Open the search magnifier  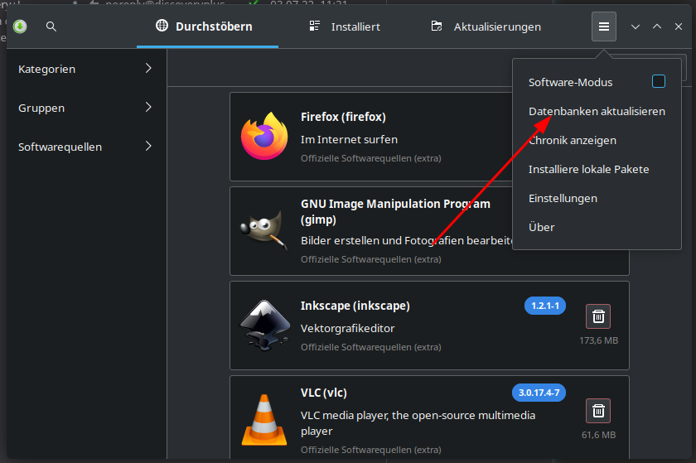tap(51, 27)
